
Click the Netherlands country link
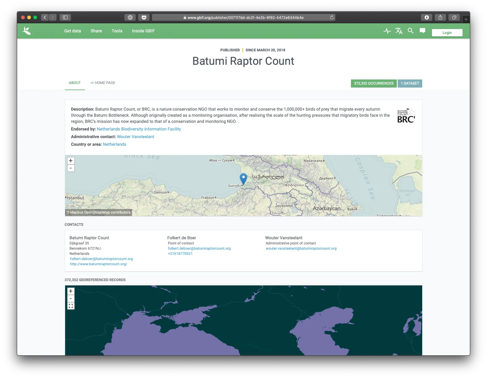click(x=115, y=144)
